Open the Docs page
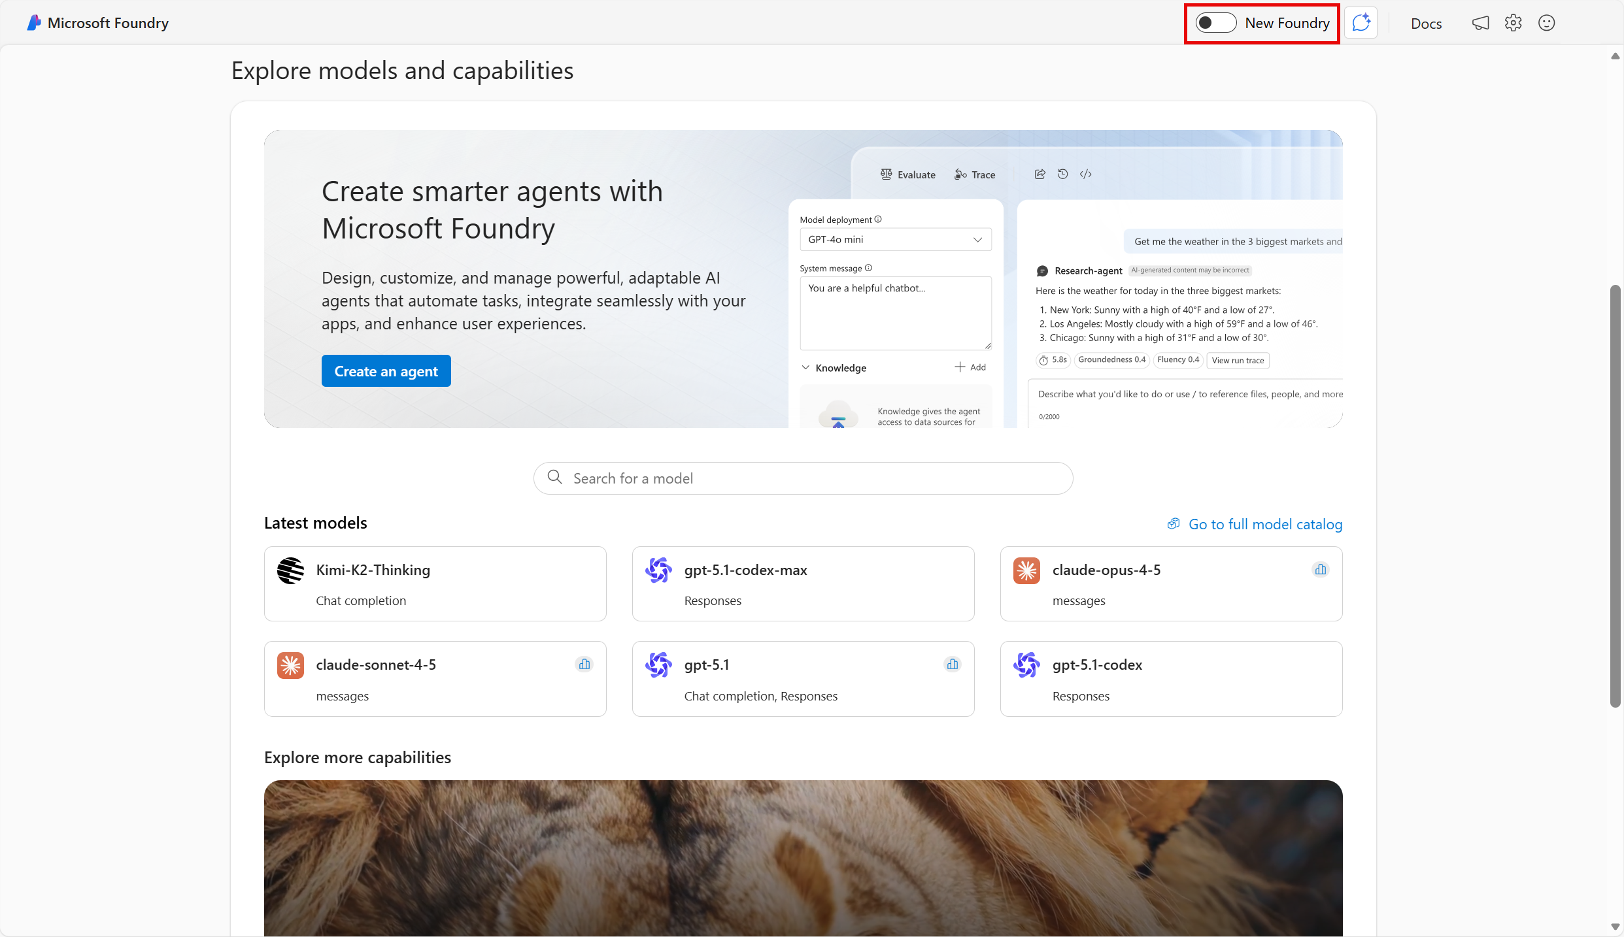This screenshot has width=1624, height=937. tap(1426, 22)
